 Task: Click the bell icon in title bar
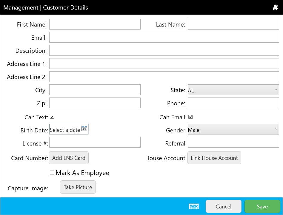pos(275,7)
